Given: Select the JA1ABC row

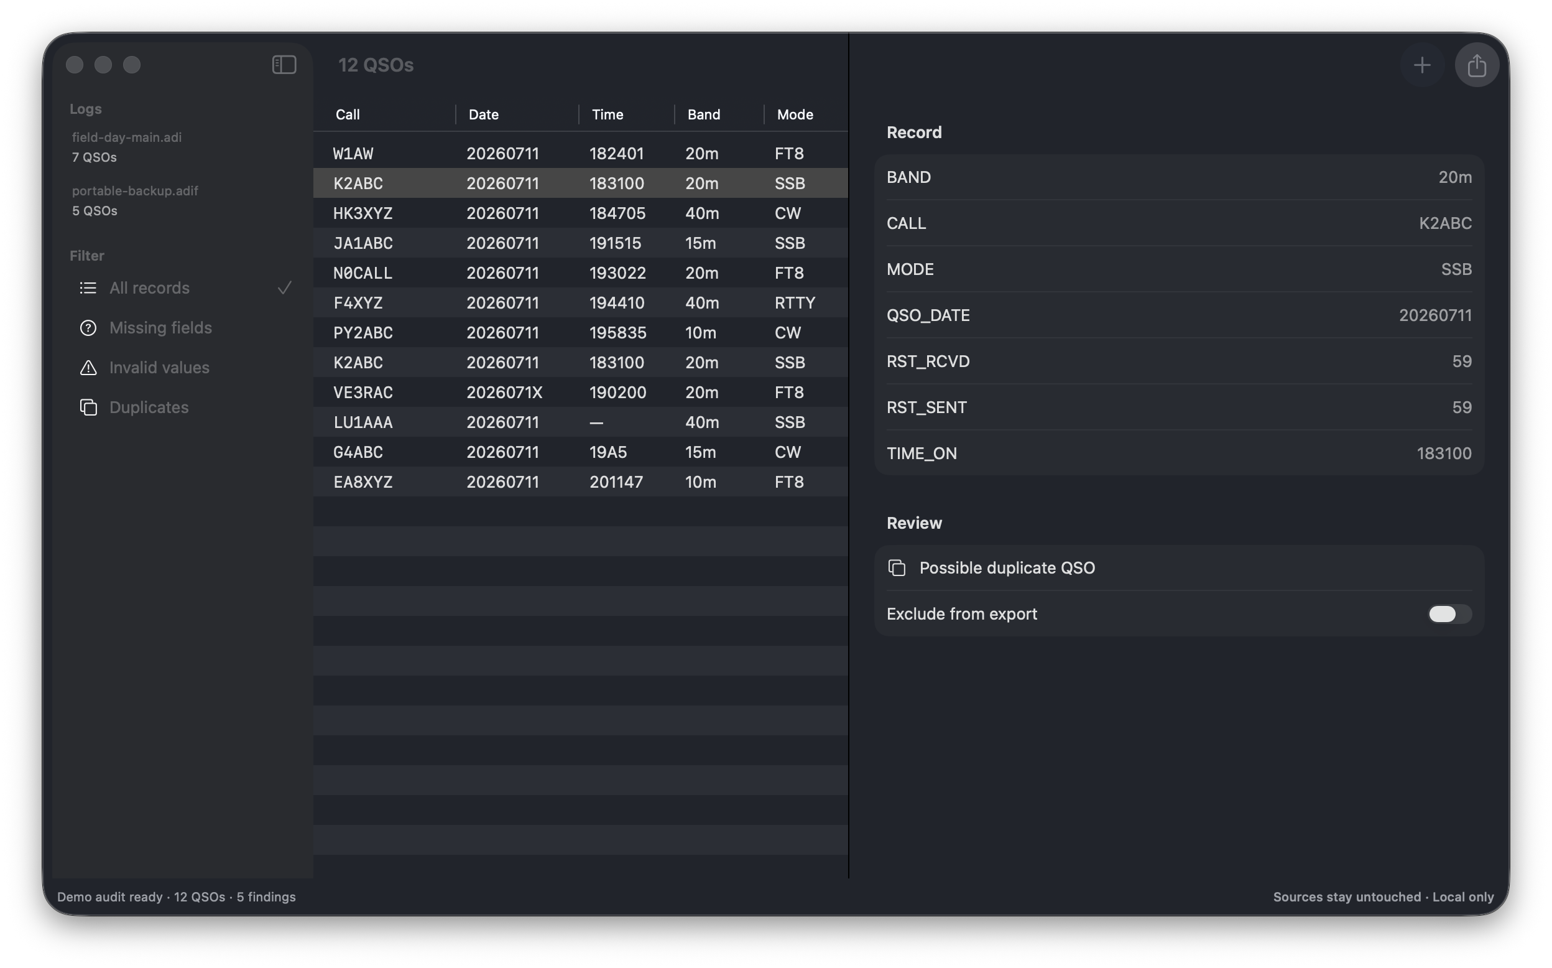Looking at the screenshot, I should [580, 243].
